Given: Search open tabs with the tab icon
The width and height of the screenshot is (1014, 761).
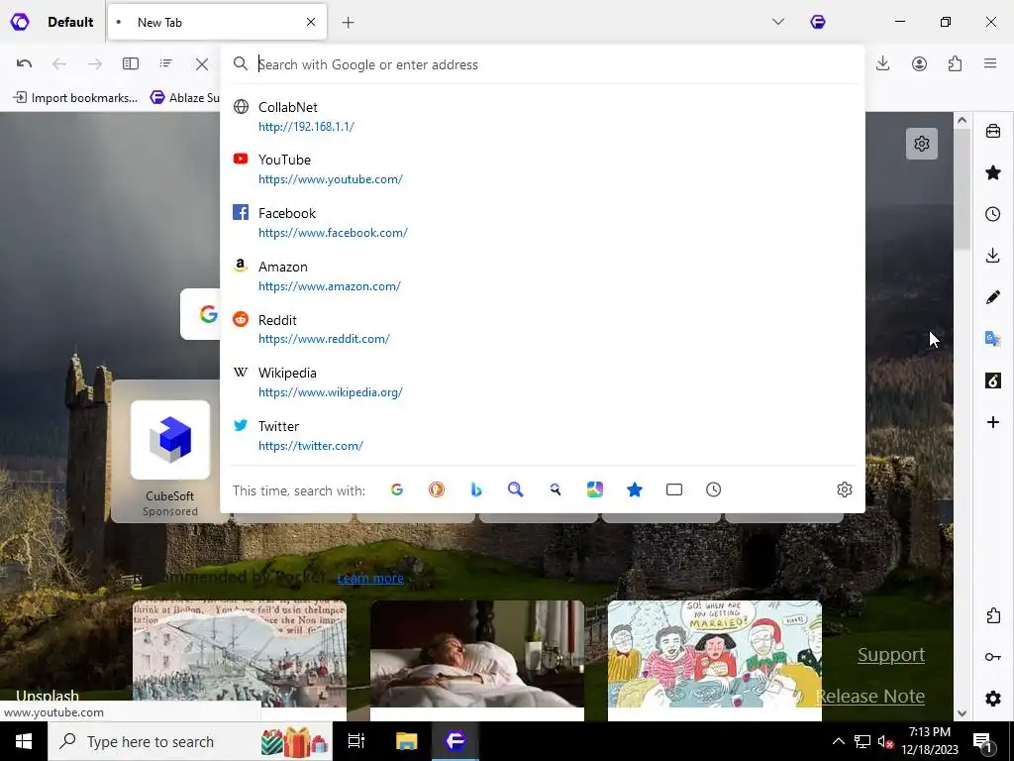Looking at the screenshot, I should pos(673,489).
